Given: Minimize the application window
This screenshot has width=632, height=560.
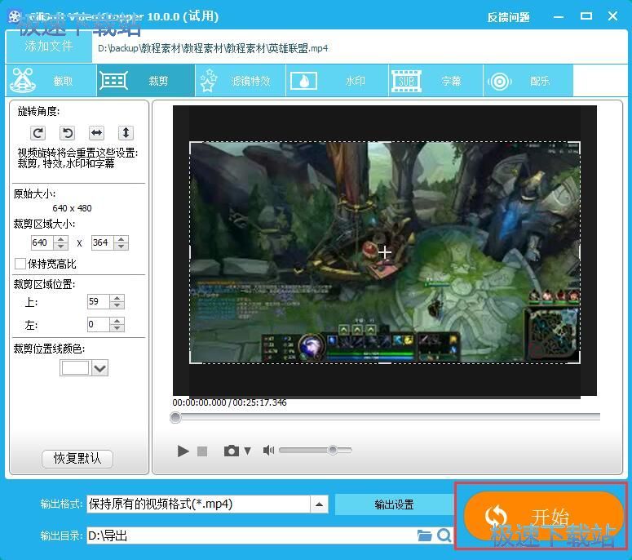Looking at the screenshot, I should click(559, 17).
